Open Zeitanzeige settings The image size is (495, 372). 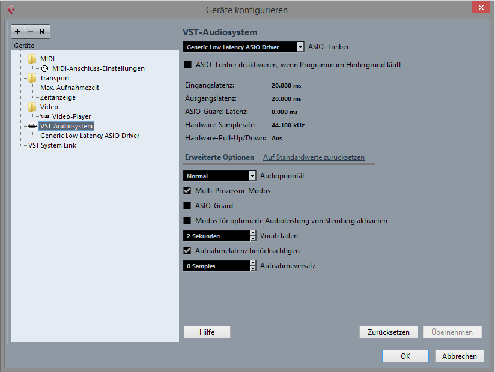pos(58,97)
